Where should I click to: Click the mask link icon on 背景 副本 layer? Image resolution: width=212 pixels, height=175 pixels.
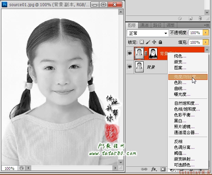(x=146, y=53)
